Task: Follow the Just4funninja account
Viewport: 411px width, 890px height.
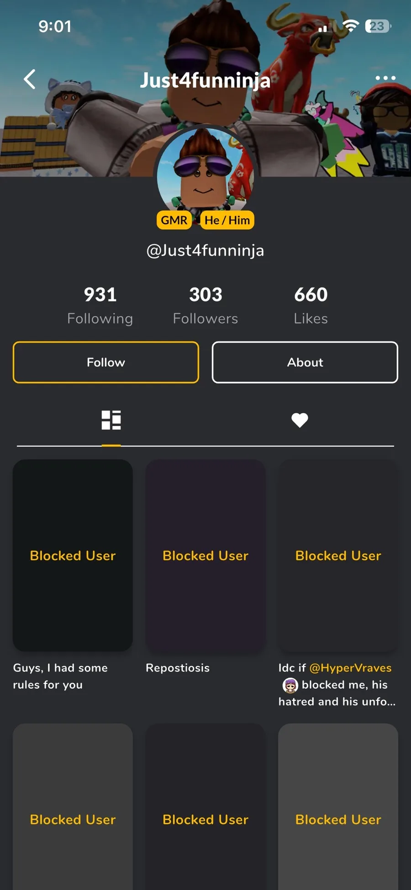Action: [x=106, y=362]
